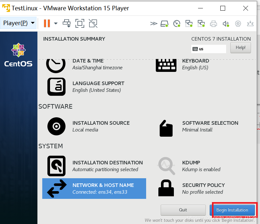260x224 pixels.
Task: Click the Quit button
Action: point(183,210)
